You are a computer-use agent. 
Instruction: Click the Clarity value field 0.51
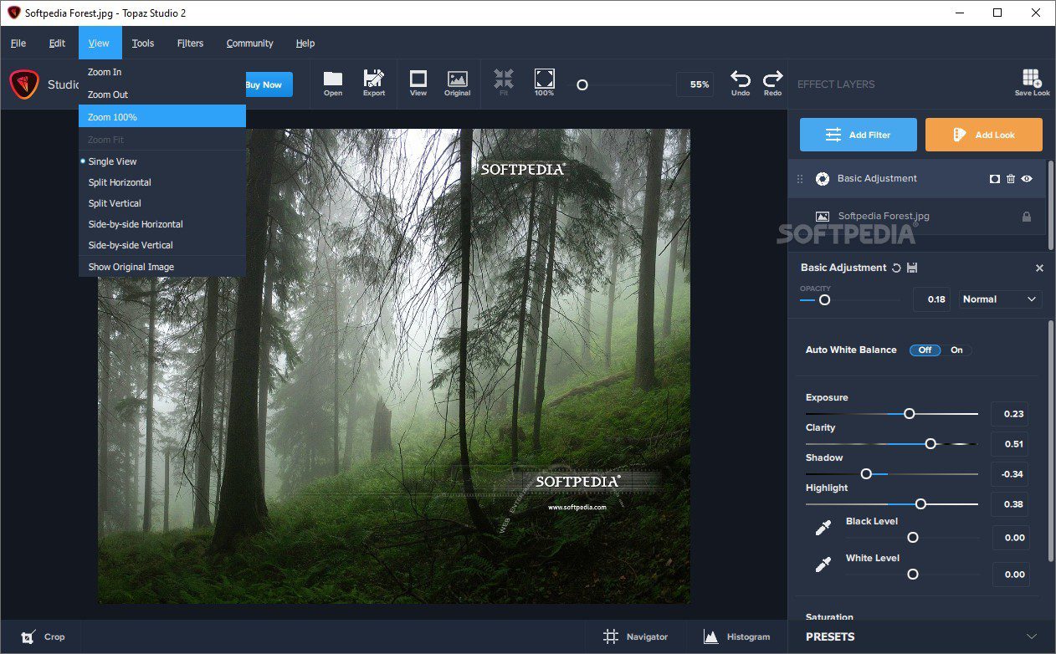1010,444
